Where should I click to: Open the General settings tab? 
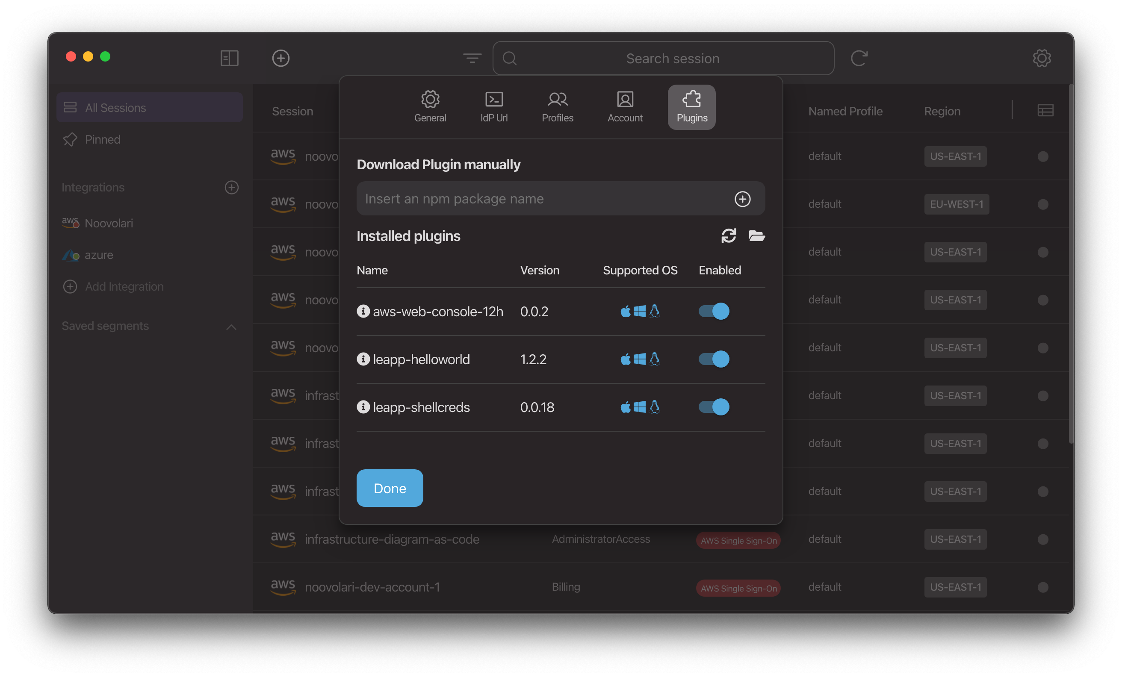tap(430, 105)
